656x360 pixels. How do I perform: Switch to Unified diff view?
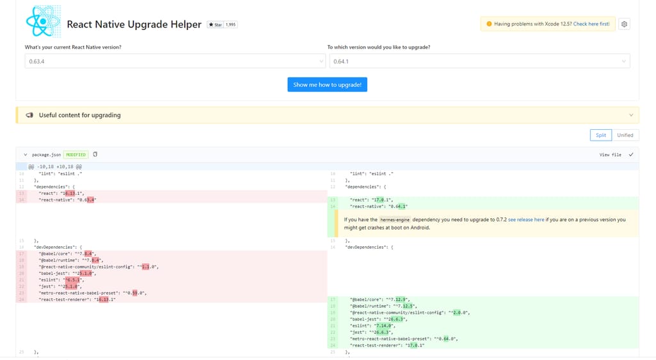[x=625, y=135]
